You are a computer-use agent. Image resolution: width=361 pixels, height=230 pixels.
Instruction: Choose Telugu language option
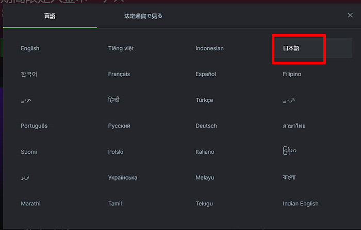pos(204,204)
